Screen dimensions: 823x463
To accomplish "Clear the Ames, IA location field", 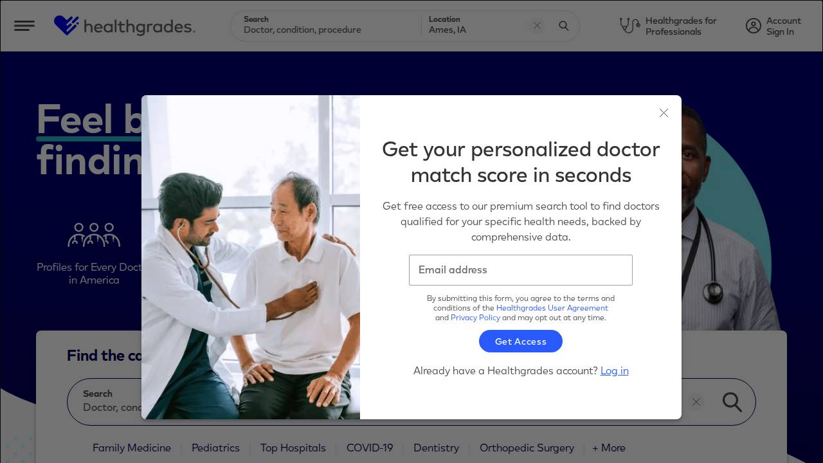I will click(537, 26).
